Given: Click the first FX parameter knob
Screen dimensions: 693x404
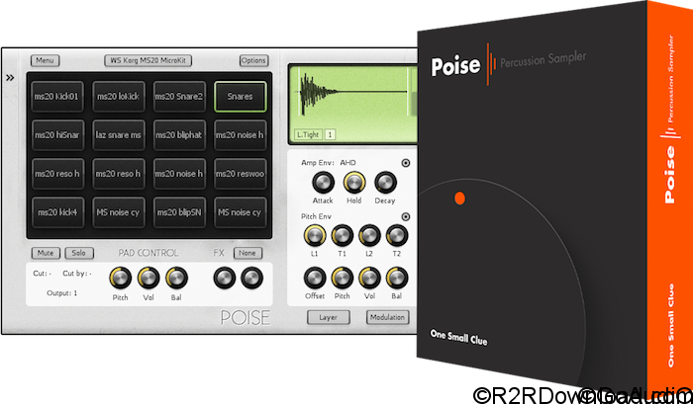Looking at the screenshot, I should click(224, 278).
